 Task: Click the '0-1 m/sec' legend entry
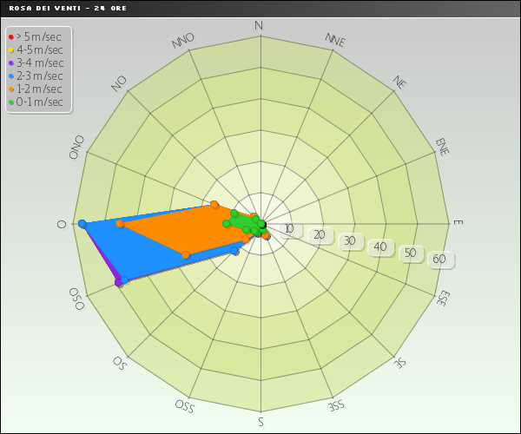pos(36,102)
